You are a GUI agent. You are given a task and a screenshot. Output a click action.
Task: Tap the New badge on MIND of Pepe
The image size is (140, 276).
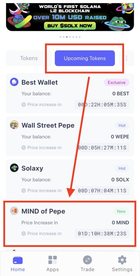tap(121, 211)
